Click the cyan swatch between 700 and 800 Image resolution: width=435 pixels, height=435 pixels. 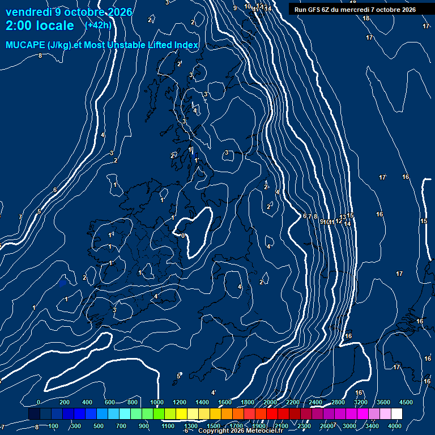coord(125,413)
